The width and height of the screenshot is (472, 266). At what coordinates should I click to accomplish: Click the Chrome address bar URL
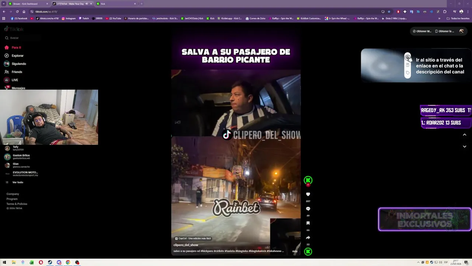point(46,12)
